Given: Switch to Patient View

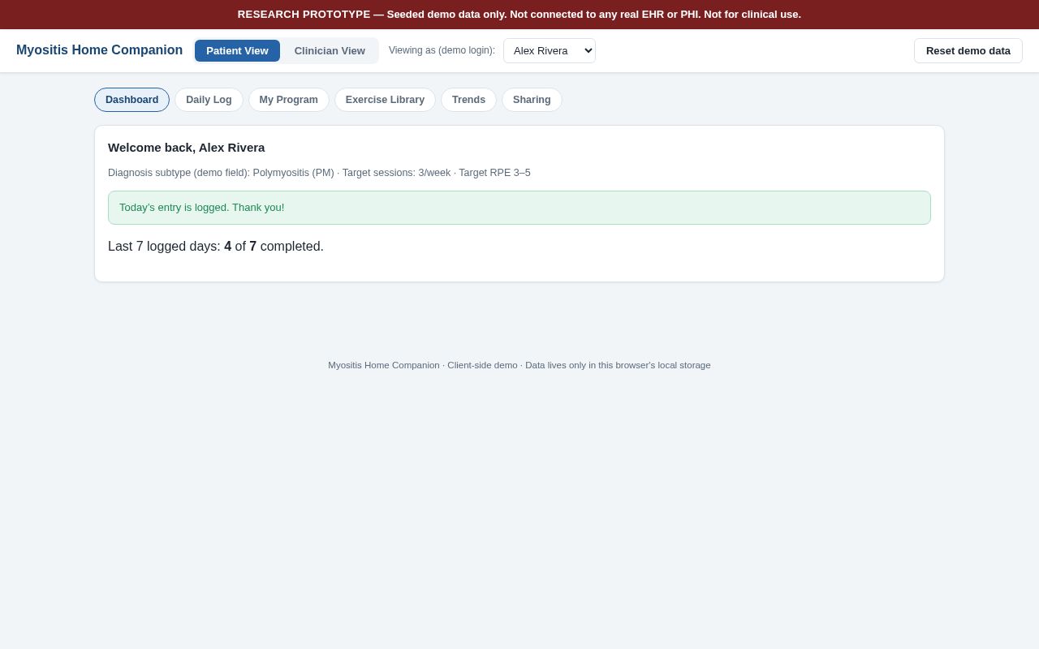Looking at the screenshot, I should pyautogui.click(x=237, y=50).
